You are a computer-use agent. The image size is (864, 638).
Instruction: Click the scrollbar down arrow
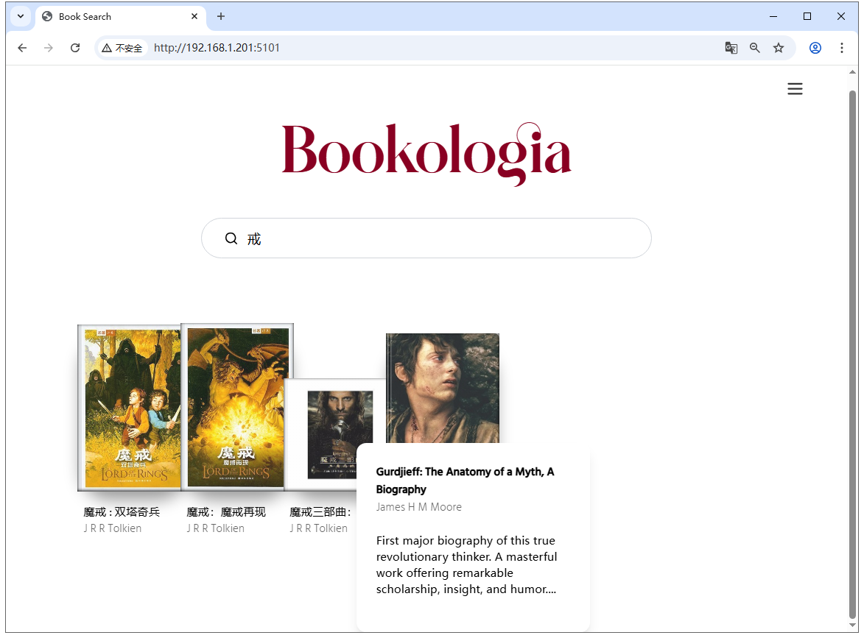[853, 625]
